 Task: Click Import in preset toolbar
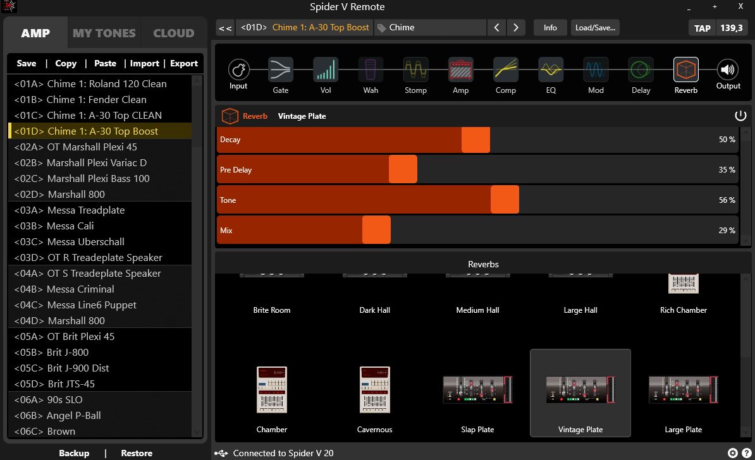click(144, 64)
